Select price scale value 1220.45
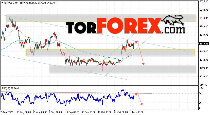 204,68
